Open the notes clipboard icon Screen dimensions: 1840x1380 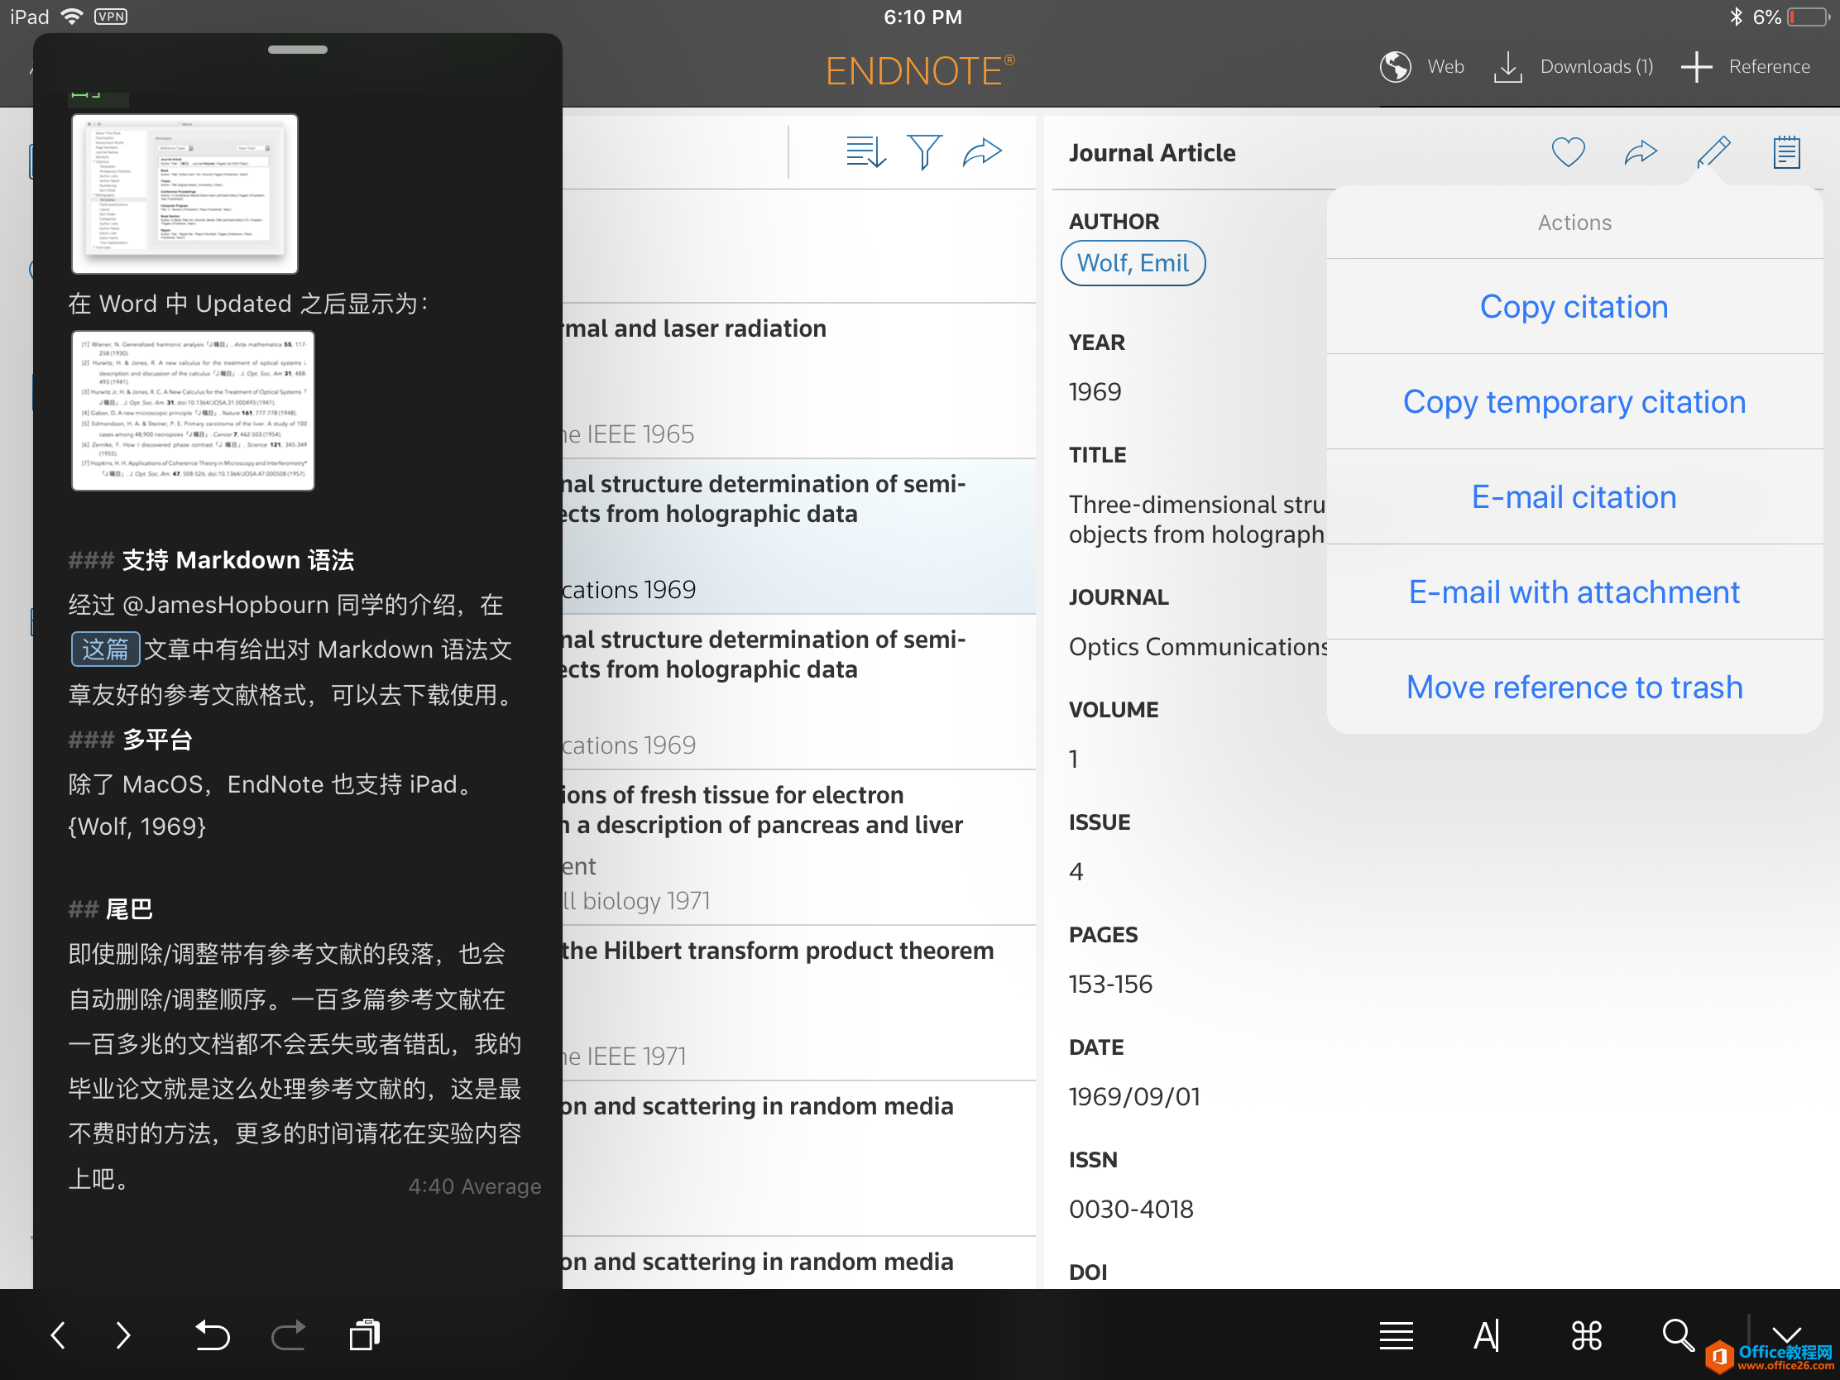click(x=1786, y=152)
